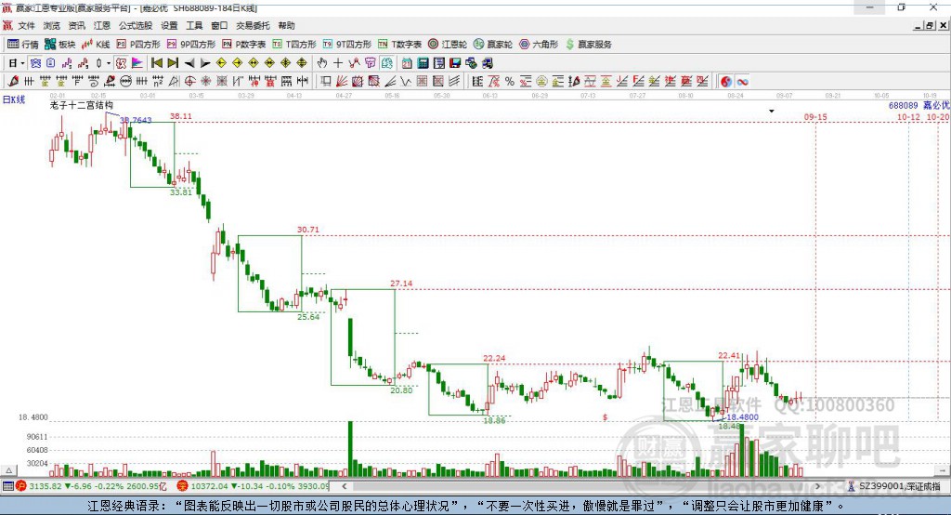Click the red pencil drawing icon
The height and width of the screenshot is (515, 951).
click(13, 82)
